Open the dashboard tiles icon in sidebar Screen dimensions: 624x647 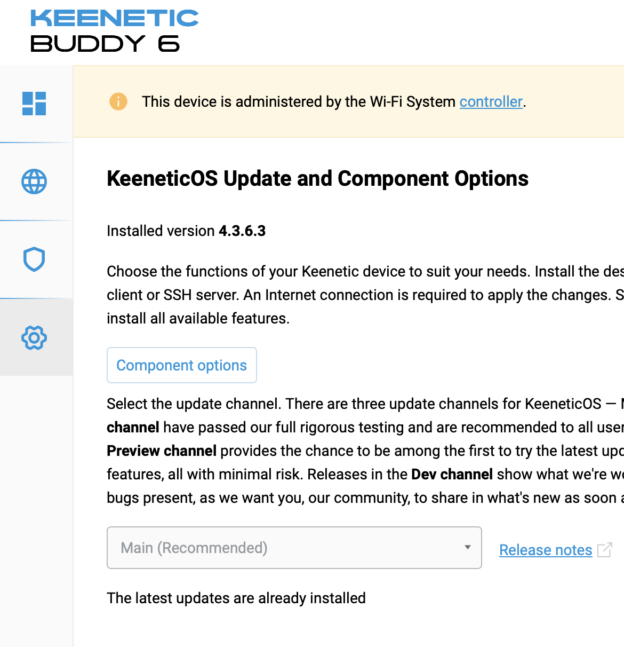coord(34,104)
